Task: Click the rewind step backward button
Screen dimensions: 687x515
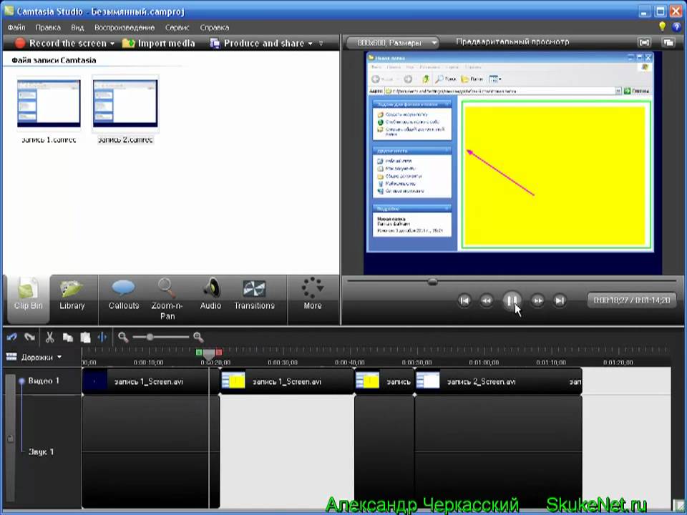Action: [x=486, y=300]
